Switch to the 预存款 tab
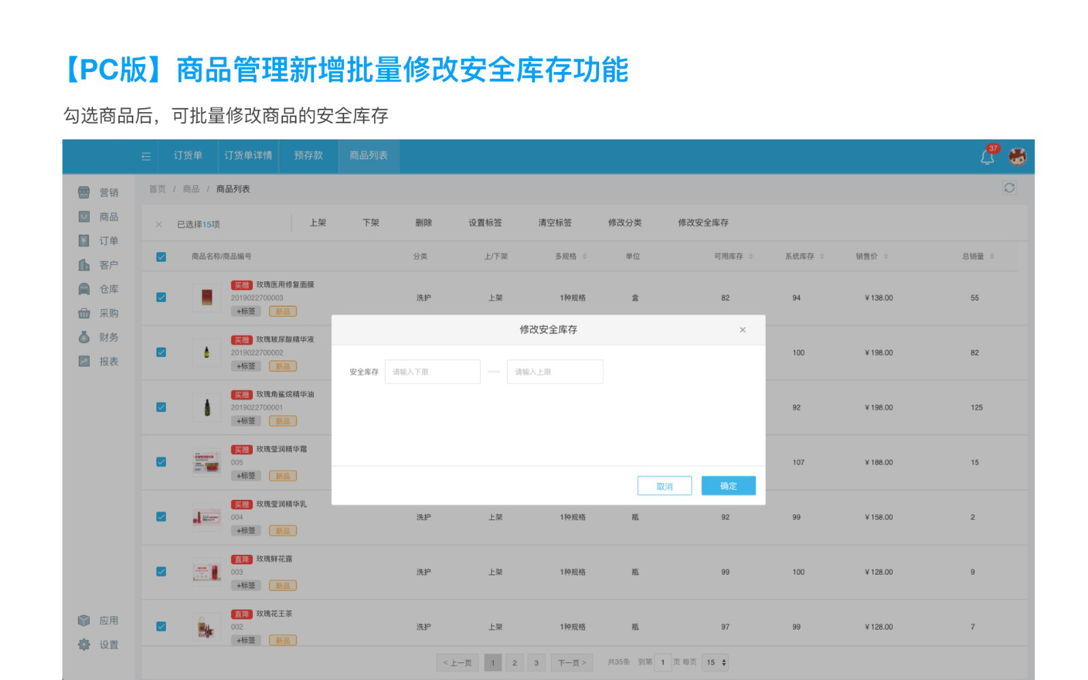 click(308, 156)
